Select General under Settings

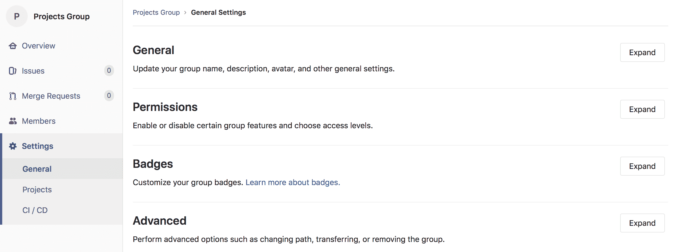(x=37, y=169)
